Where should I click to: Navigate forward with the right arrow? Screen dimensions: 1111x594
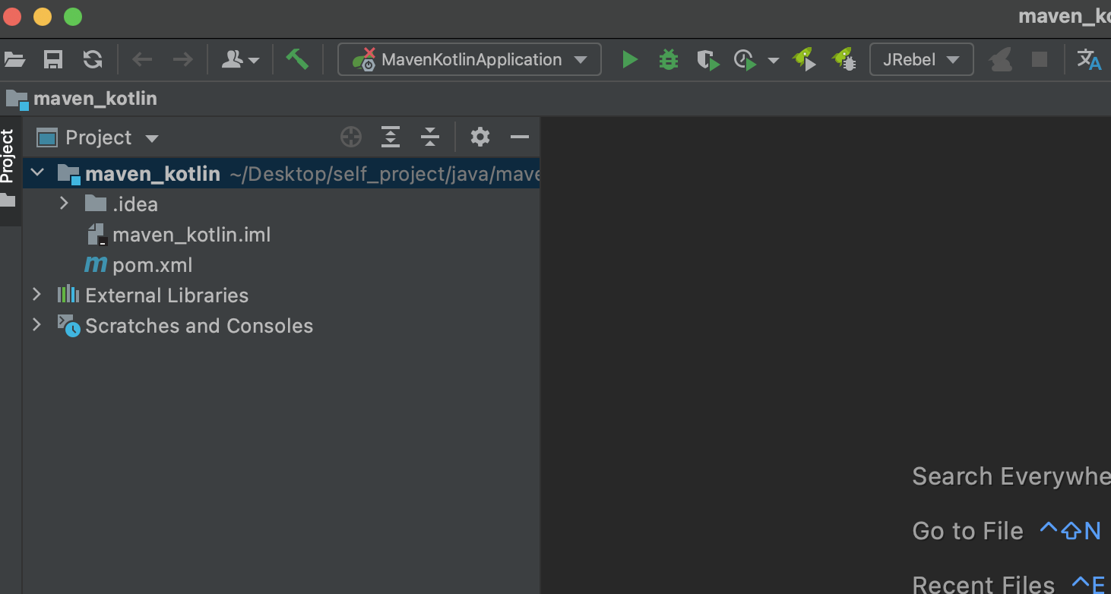(182, 60)
